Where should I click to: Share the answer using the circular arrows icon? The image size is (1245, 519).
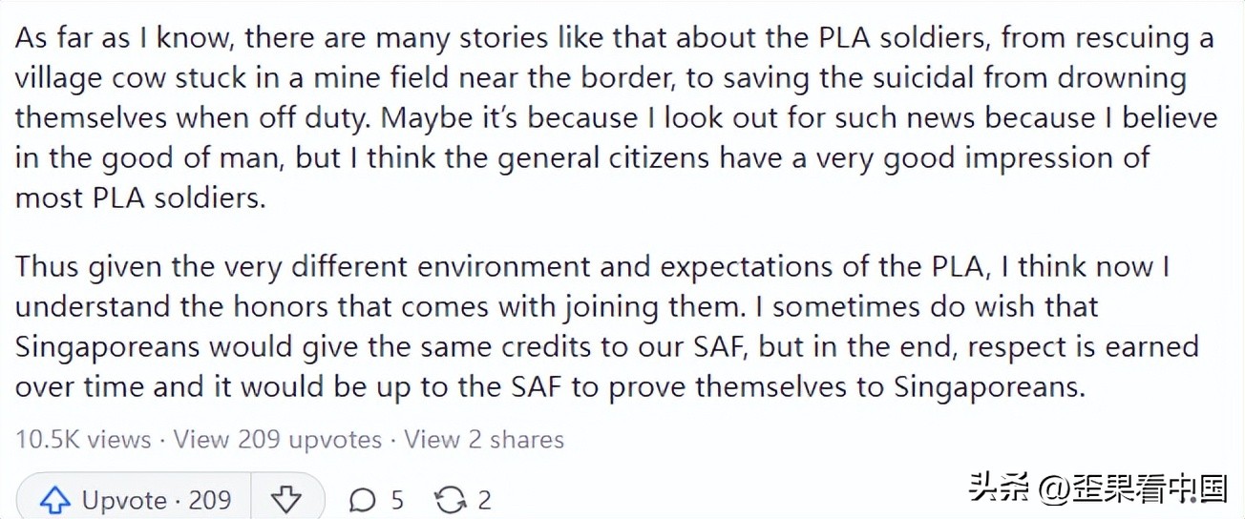(449, 499)
